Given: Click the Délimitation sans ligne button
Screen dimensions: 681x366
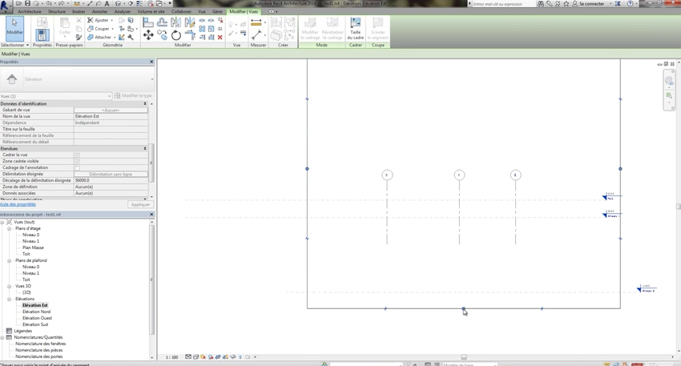Looking at the screenshot, I should click(111, 175).
